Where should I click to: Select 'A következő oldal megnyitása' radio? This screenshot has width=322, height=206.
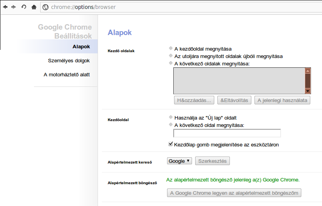[x=171, y=124]
